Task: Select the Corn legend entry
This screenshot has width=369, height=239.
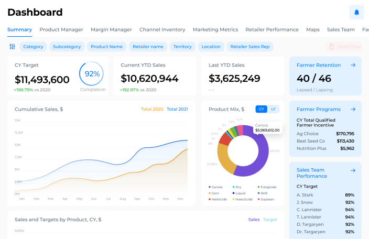Action: pos(214,193)
